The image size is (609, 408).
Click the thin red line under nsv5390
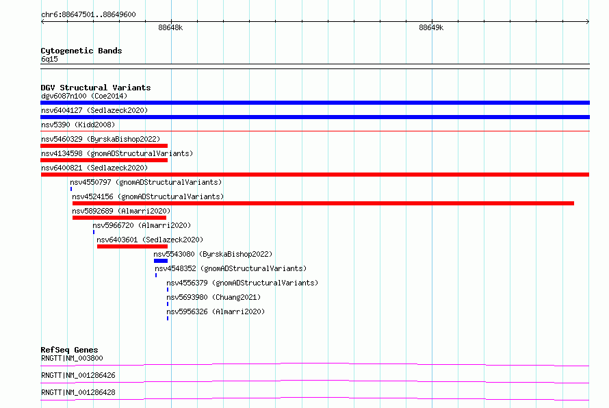(315, 131)
